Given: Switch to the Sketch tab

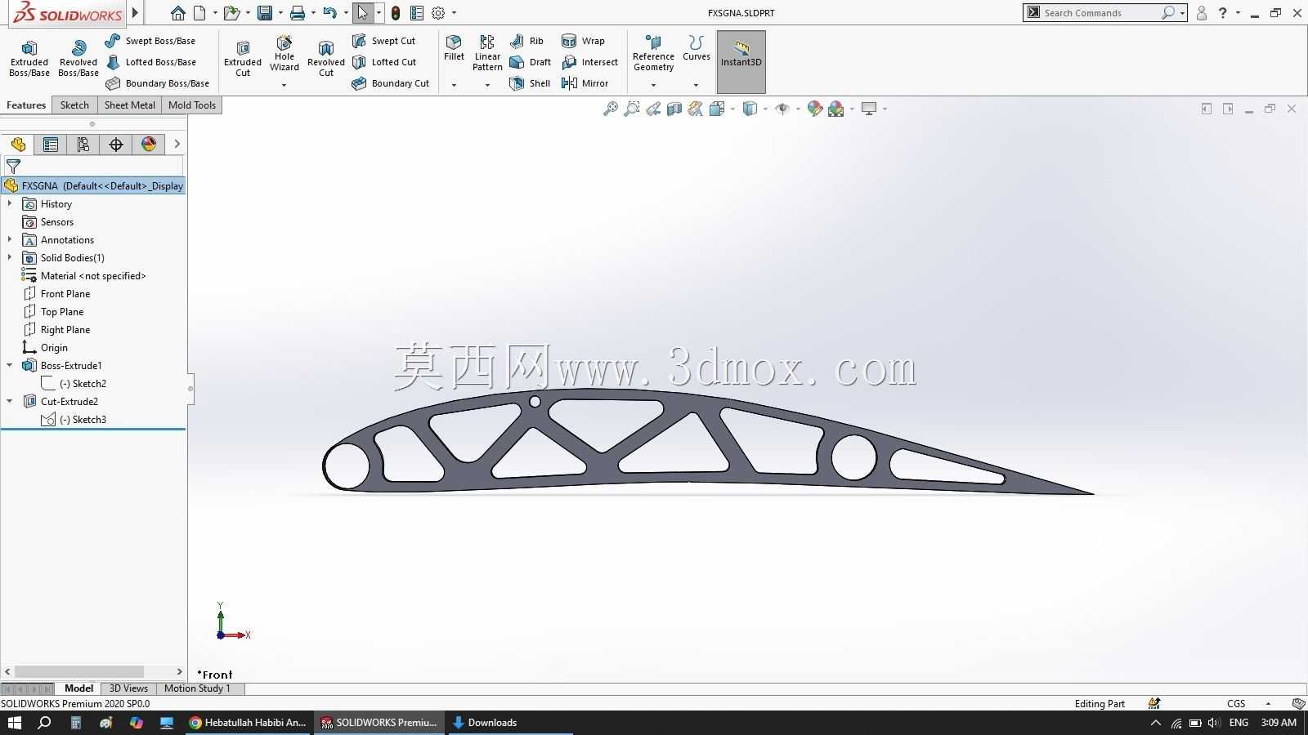Looking at the screenshot, I should pyautogui.click(x=74, y=105).
